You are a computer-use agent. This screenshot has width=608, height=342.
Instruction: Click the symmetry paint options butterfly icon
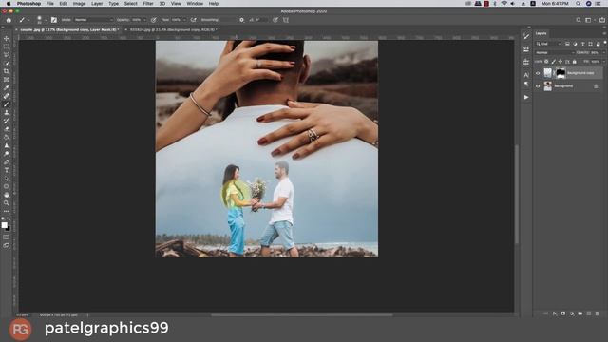click(x=286, y=20)
